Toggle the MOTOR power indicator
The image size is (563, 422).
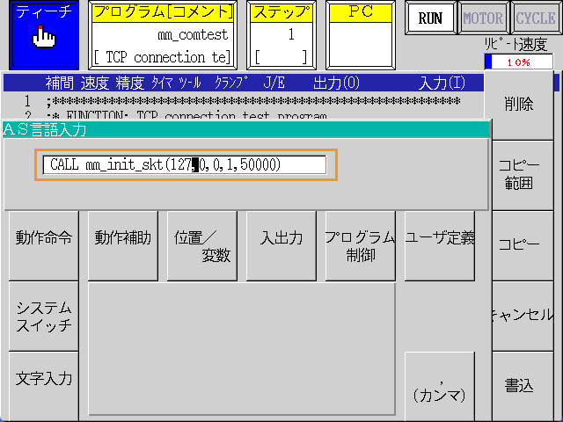[x=483, y=18]
